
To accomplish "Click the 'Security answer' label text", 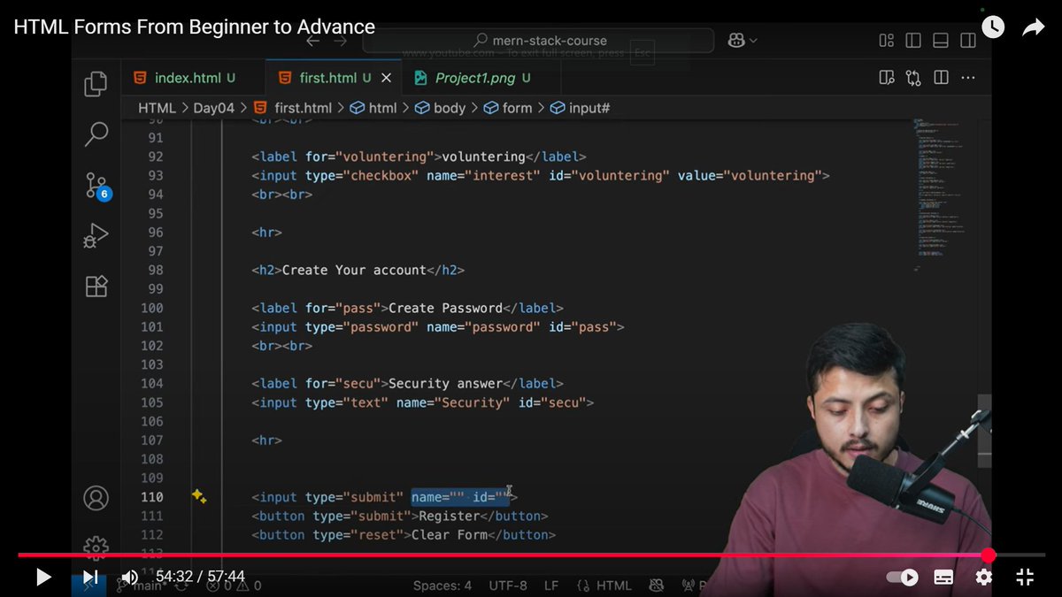I will [445, 383].
